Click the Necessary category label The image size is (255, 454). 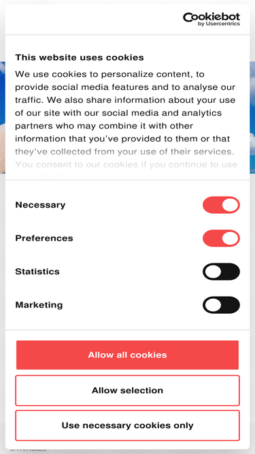pos(40,205)
